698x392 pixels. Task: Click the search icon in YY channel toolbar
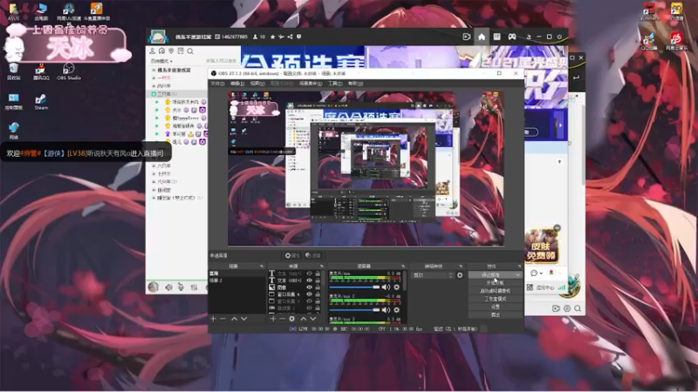point(190,51)
